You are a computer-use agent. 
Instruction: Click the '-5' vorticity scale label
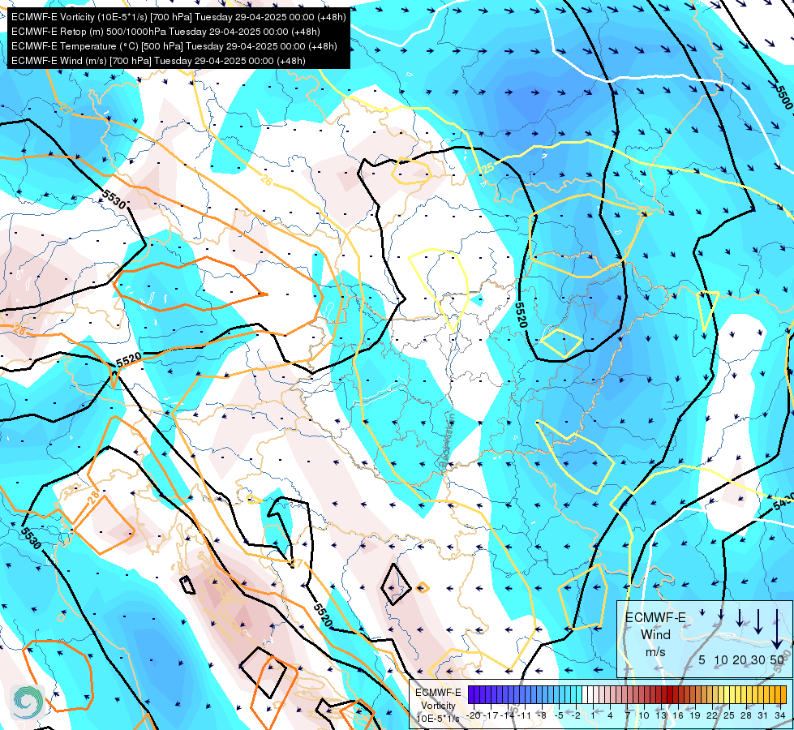pyautogui.click(x=559, y=716)
